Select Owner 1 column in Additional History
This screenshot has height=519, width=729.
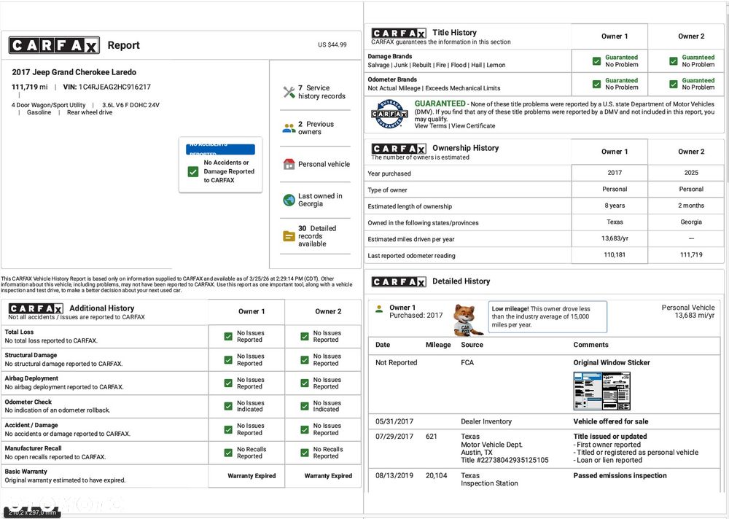pyautogui.click(x=252, y=311)
